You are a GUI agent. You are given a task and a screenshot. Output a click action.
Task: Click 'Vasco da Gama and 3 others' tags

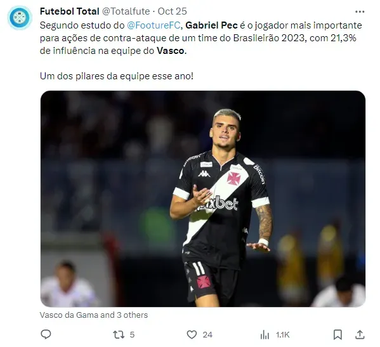tap(94, 315)
